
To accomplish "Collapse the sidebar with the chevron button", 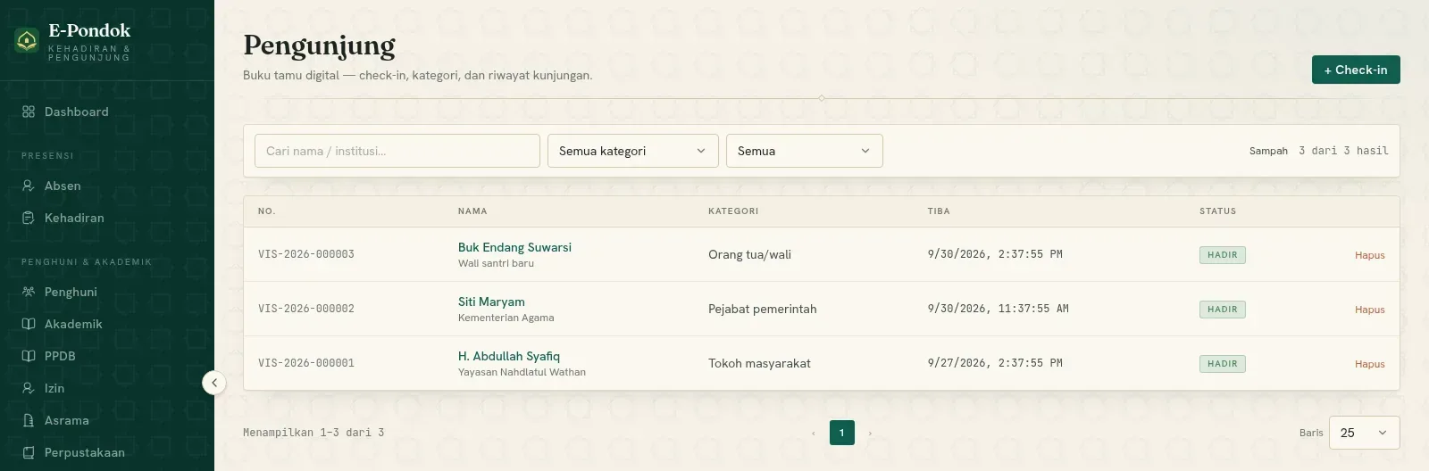I will coord(214,383).
